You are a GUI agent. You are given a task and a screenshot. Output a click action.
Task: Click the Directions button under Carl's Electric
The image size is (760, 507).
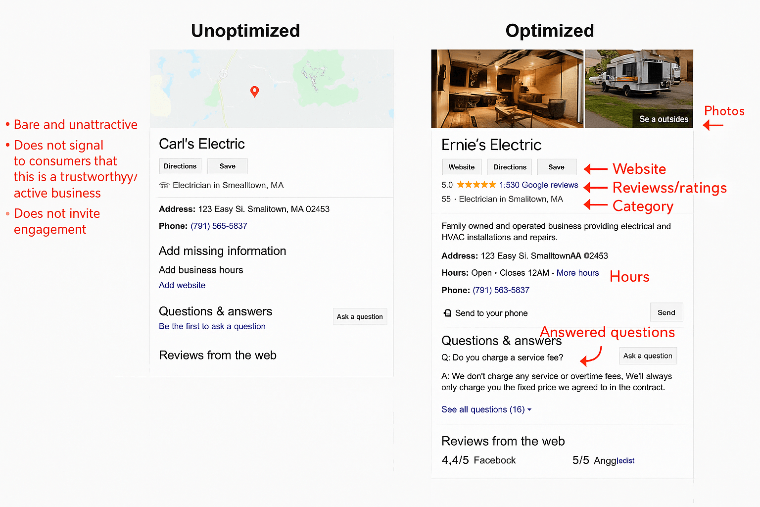pyautogui.click(x=180, y=166)
